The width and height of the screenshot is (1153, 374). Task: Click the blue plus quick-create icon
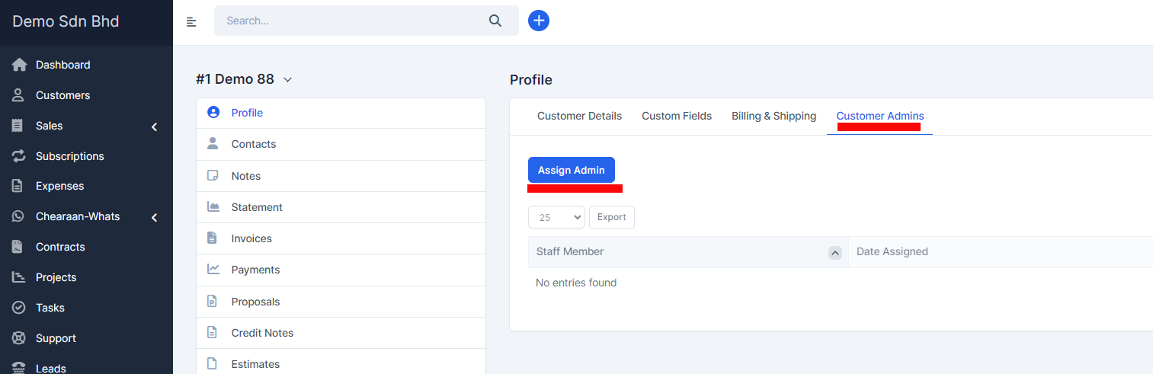tap(539, 21)
